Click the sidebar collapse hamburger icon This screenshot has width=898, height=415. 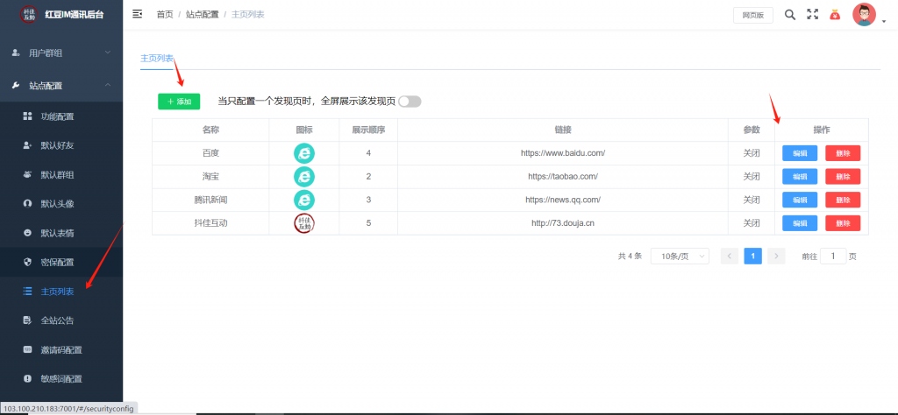(x=137, y=14)
